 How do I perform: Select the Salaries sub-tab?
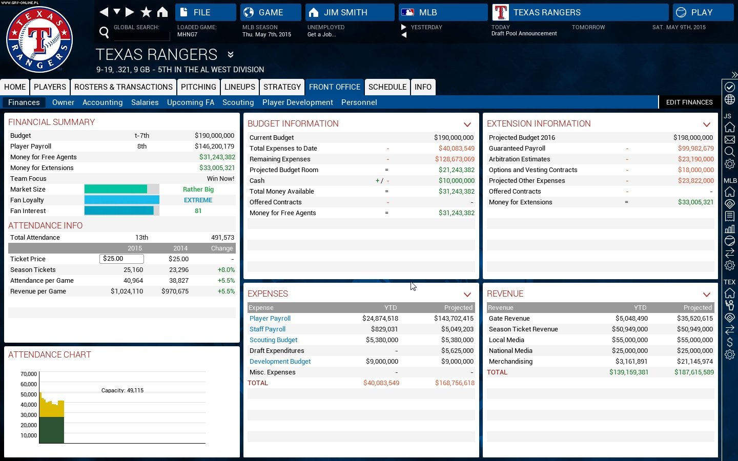click(145, 102)
